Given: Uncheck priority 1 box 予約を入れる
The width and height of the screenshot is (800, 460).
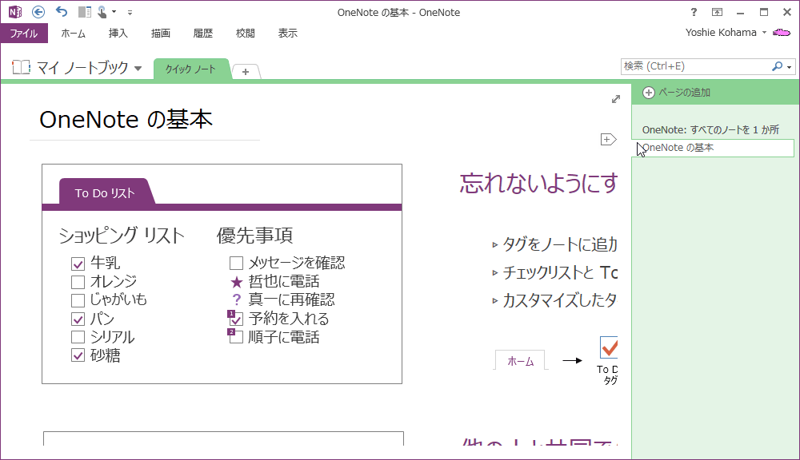Looking at the screenshot, I should (x=235, y=319).
